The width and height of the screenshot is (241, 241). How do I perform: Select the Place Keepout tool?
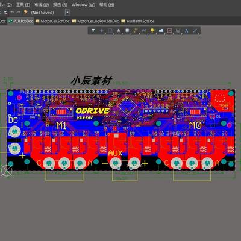169,31
